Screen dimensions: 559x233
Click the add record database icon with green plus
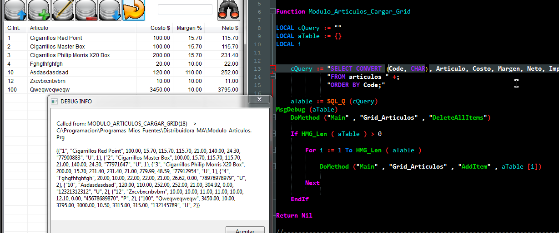39,10
